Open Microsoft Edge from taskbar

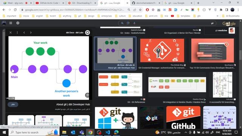[x=116, y=132]
